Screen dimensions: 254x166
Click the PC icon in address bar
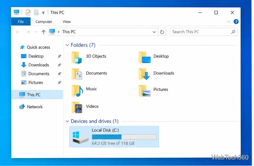52,32
